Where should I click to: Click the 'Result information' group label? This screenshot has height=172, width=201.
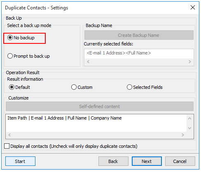point(25,79)
